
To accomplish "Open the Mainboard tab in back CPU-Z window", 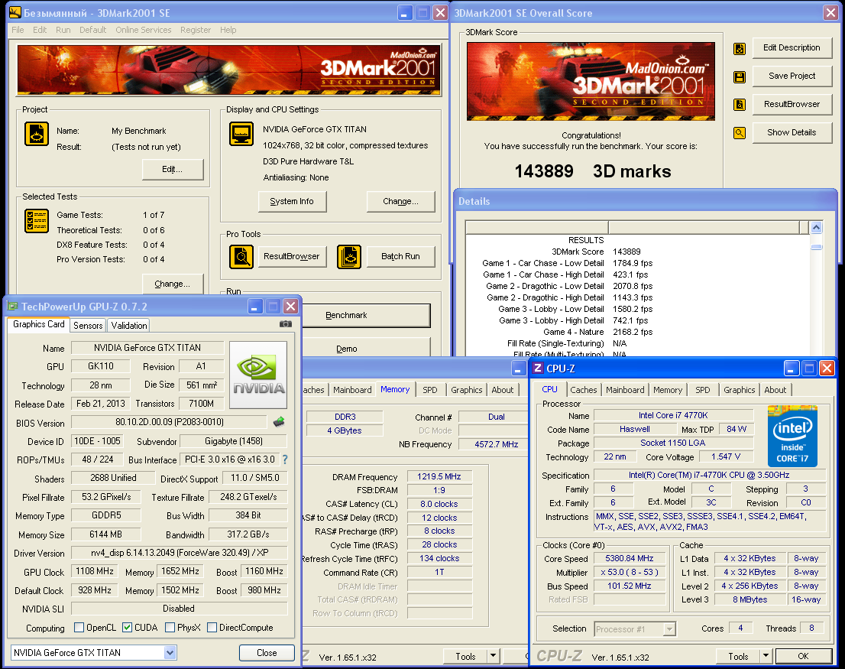I will (x=352, y=390).
